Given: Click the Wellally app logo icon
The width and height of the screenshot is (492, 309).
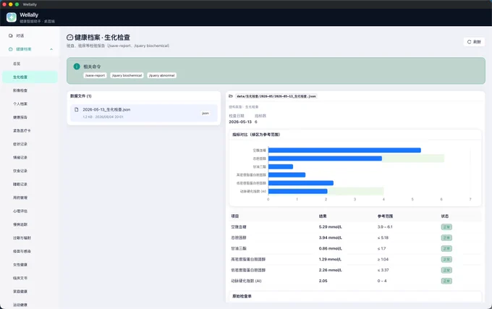Looking at the screenshot, I should coord(12,17).
